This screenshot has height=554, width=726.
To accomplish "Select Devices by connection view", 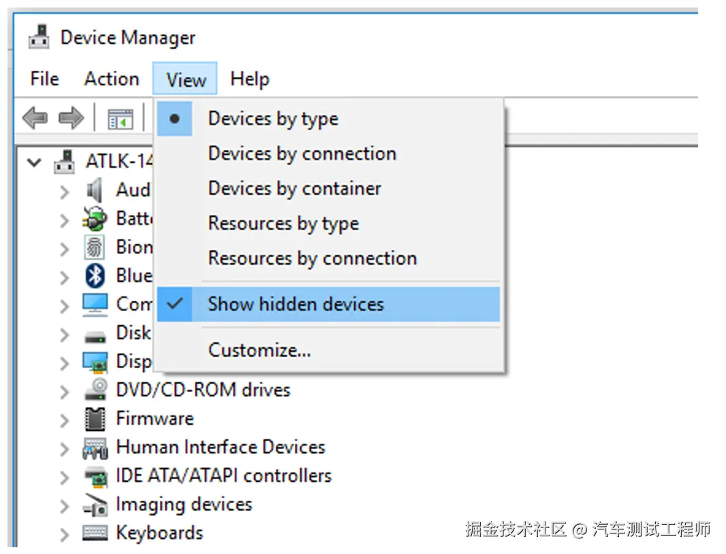I will [x=302, y=154].
